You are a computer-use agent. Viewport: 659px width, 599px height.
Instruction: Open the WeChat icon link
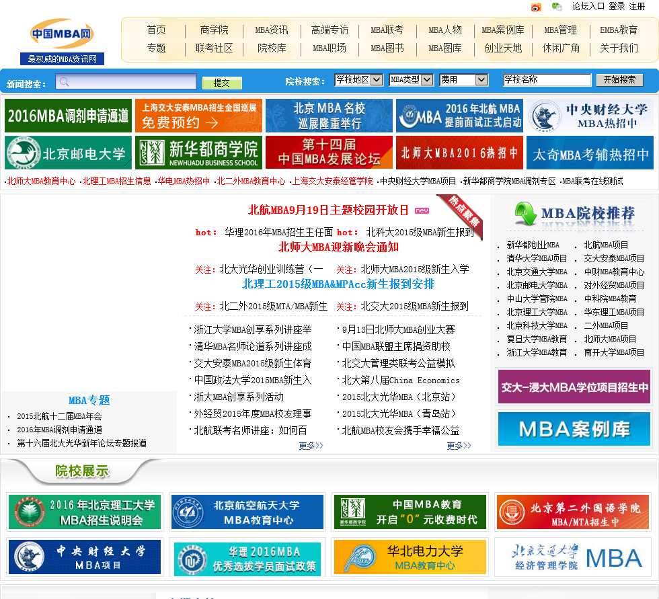point(557,6)
